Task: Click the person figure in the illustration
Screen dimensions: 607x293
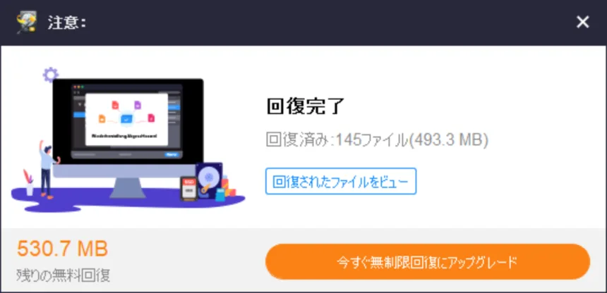Action: 47,170
